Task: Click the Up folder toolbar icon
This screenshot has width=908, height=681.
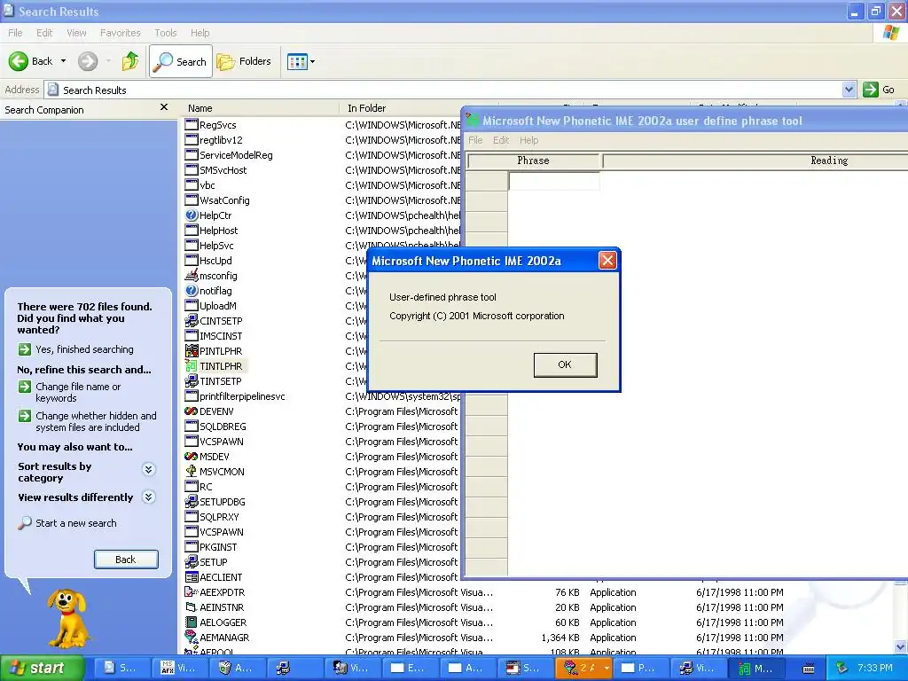Action: click(x=130, y=61)
